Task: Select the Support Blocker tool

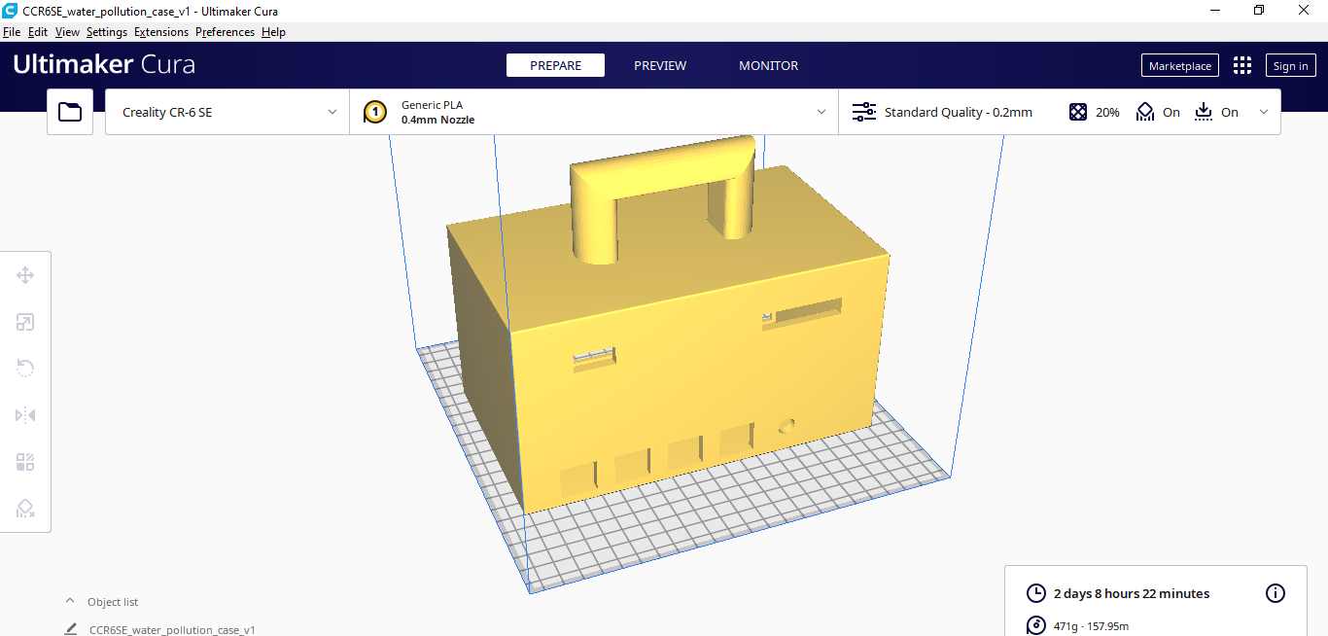Action: (25, 509)
